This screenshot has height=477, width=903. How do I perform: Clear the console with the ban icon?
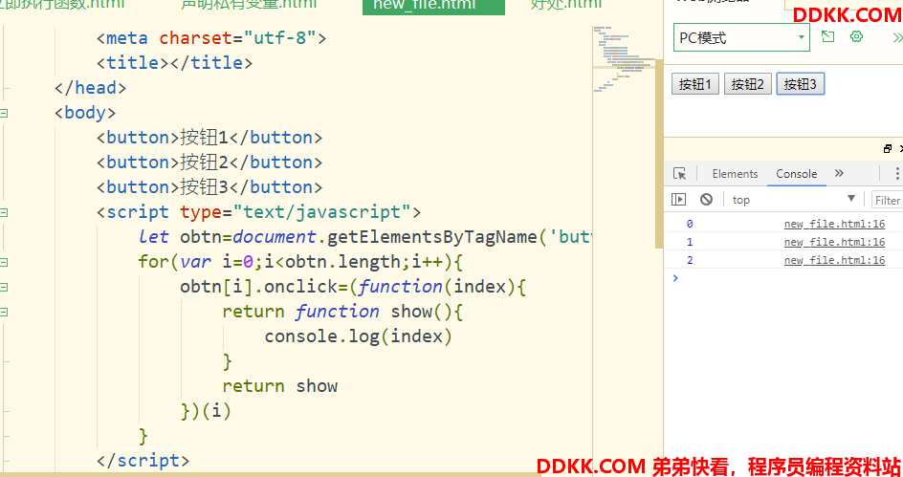click(706, 200)
